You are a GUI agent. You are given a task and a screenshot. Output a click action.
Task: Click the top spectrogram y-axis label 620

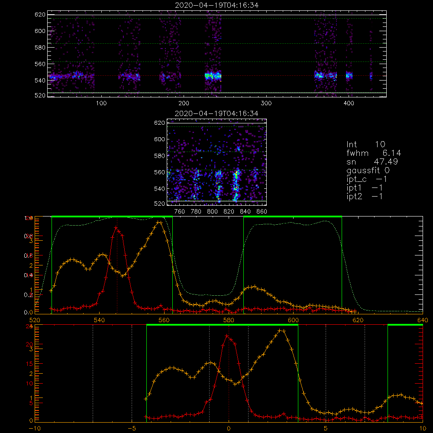40,15
